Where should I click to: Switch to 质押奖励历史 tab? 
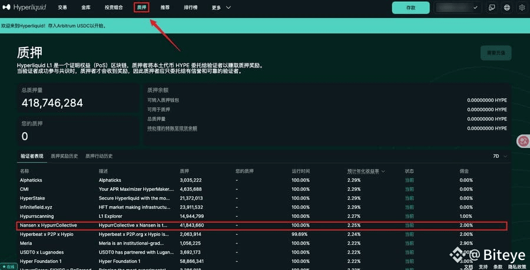tap(64, 156)
